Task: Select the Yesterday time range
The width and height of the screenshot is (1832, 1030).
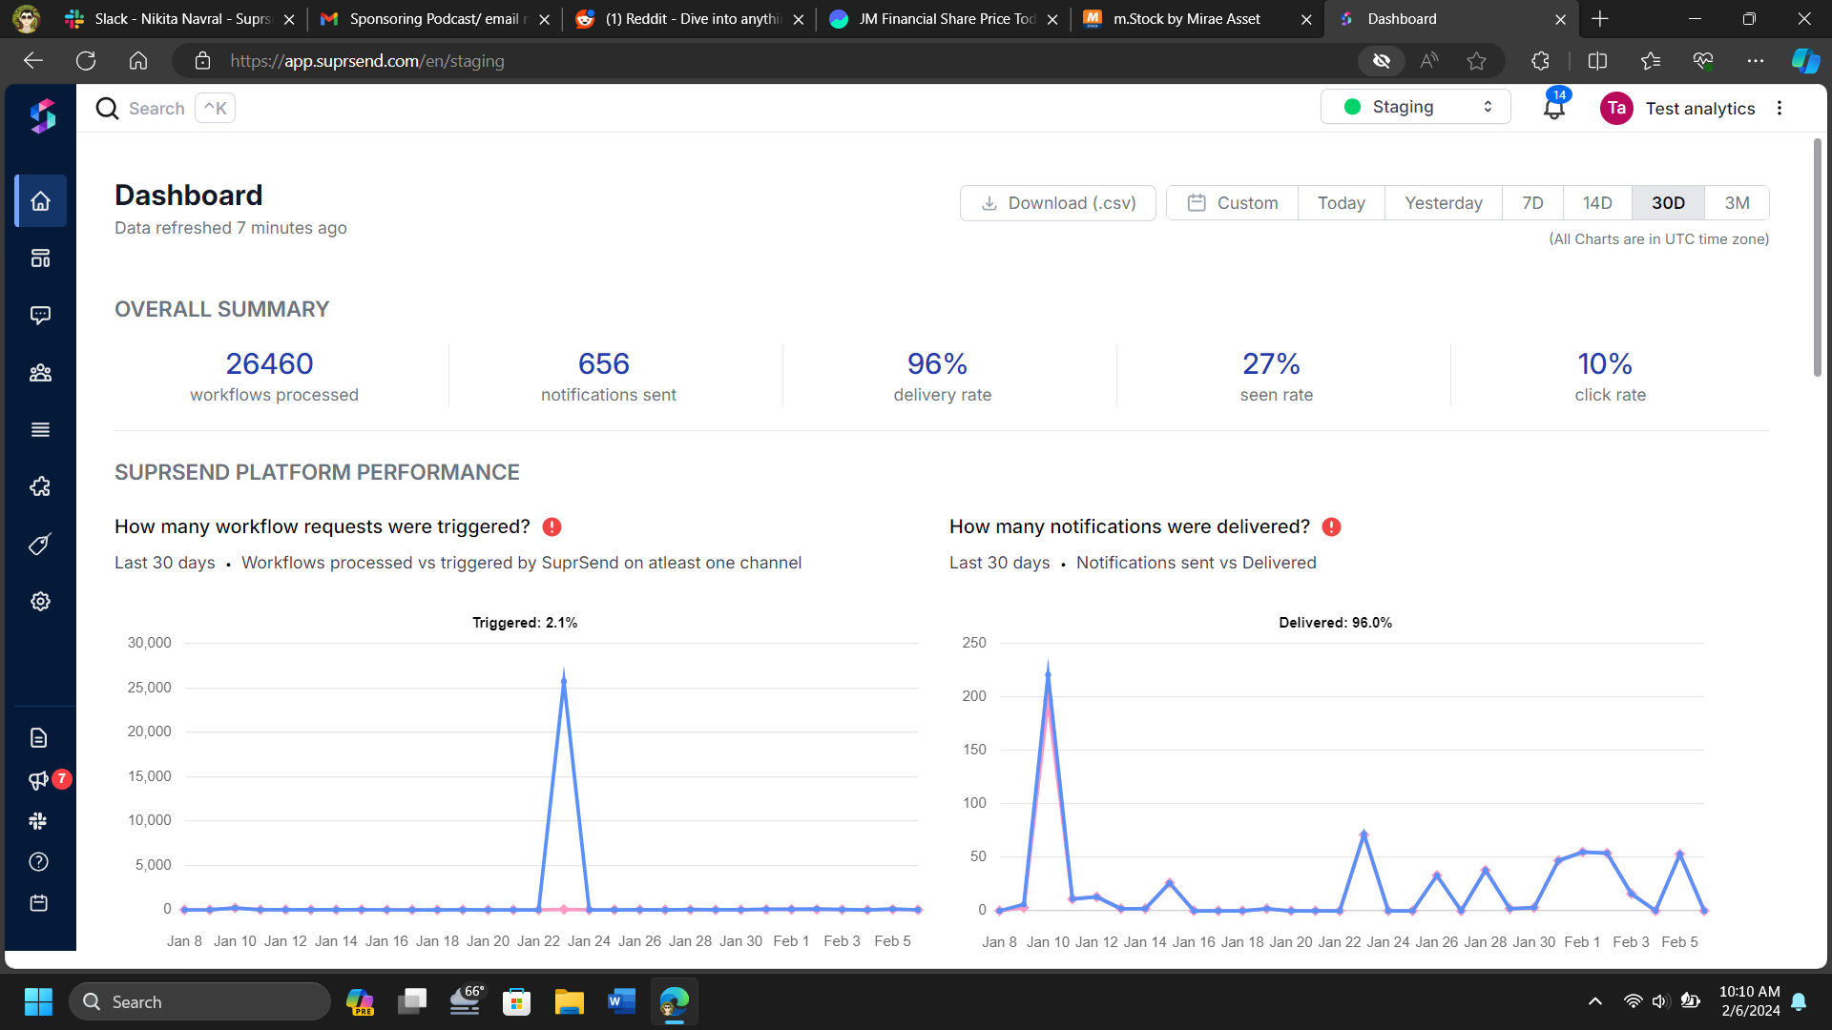Action: pyautogui.click(x=1444, y=203)
